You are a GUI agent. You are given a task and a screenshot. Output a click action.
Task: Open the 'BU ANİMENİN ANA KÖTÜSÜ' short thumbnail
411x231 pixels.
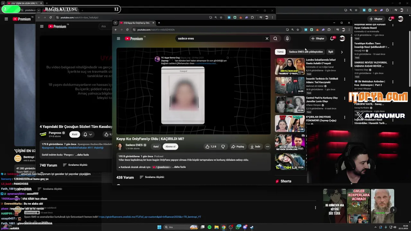pyautogui.click(x=335, y=206)
